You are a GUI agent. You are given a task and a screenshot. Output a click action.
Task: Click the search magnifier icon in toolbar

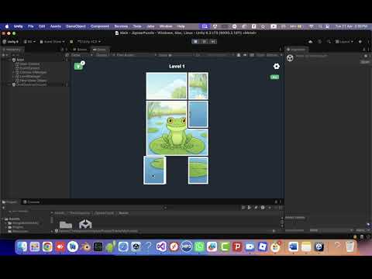coord(329,42)
